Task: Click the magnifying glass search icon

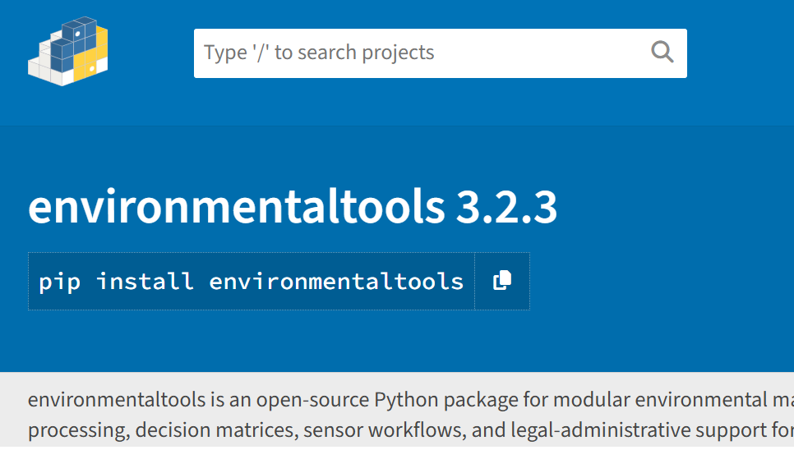Action: coord(662,52)
